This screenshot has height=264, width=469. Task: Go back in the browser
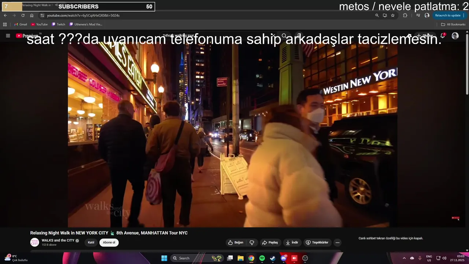pyautogui.click(x=5, y=15)
